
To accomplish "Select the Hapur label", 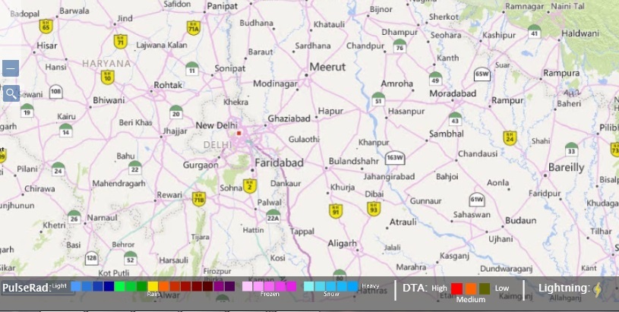I will (330, 112).
